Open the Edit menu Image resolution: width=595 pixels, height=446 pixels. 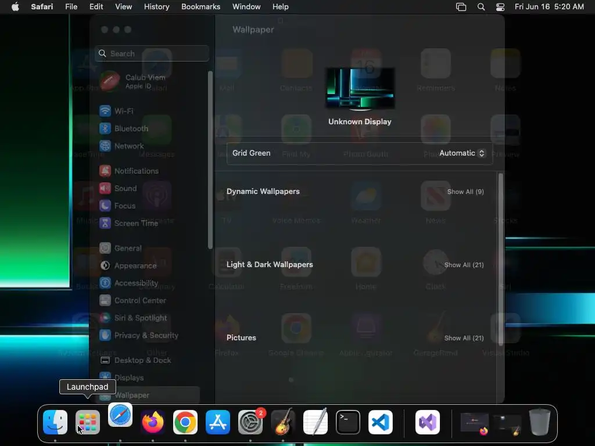[96, 7]
